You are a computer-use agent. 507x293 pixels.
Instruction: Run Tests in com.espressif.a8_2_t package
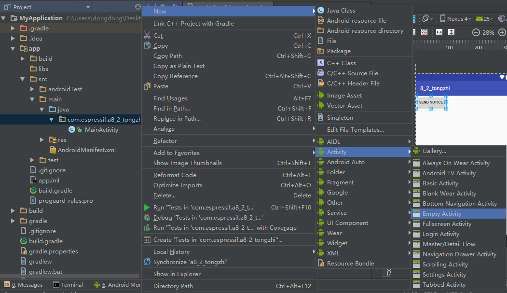click(x=229, y=208)
